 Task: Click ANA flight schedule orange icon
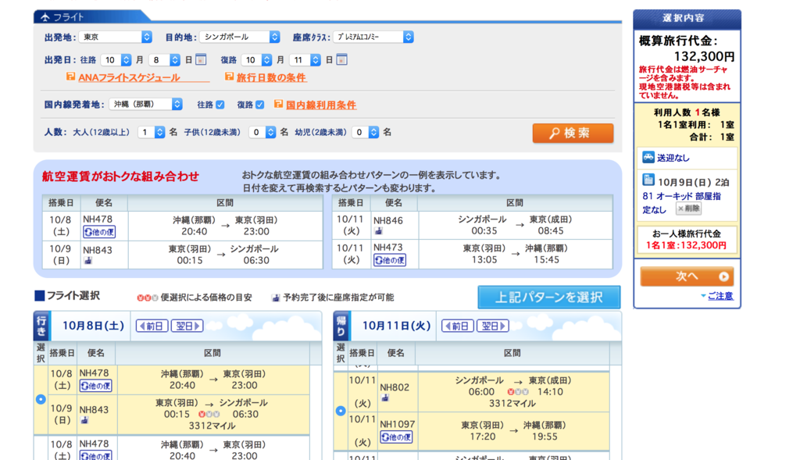pyautogui.click(x=71, y=77)
